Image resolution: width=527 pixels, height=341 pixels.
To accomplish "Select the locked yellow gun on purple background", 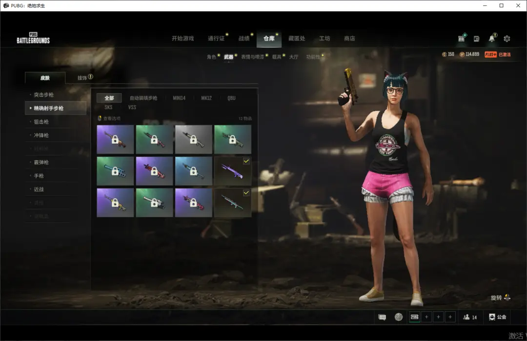I will [115, 203].
